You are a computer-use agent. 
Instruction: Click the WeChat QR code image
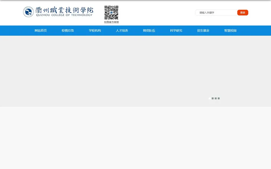pos(111,13)
